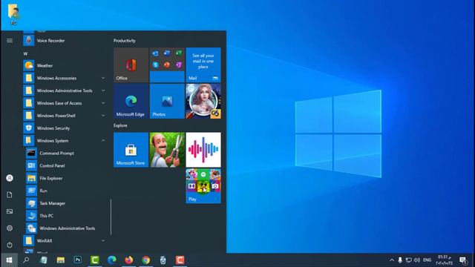
Task: Open the Microsoft Store tile
Action: pos(131,150)
